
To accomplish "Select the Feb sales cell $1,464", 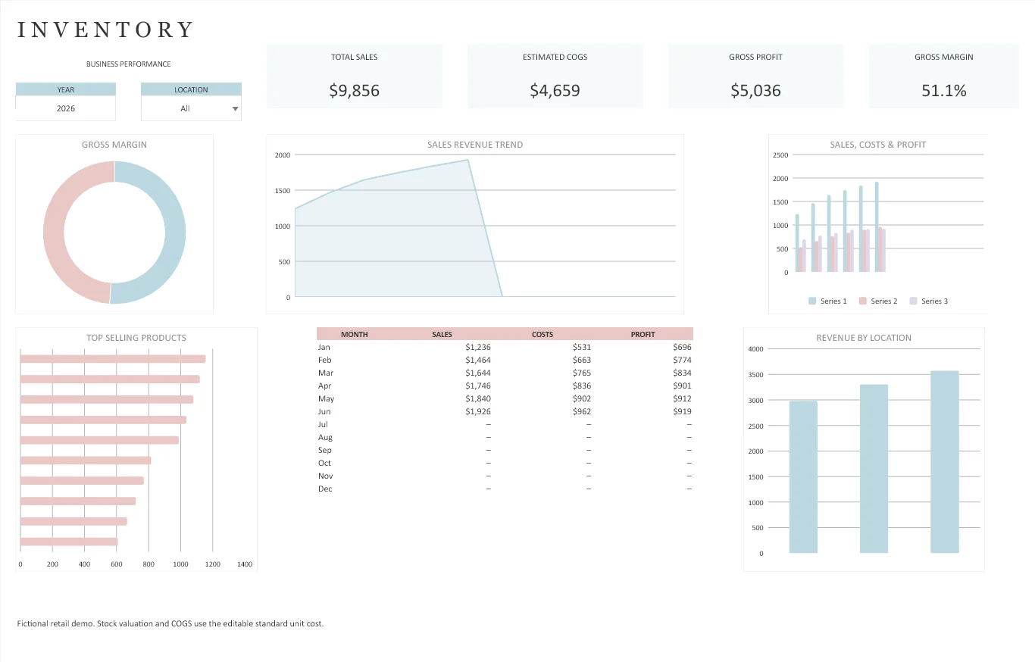I will (x=478, y=360).
